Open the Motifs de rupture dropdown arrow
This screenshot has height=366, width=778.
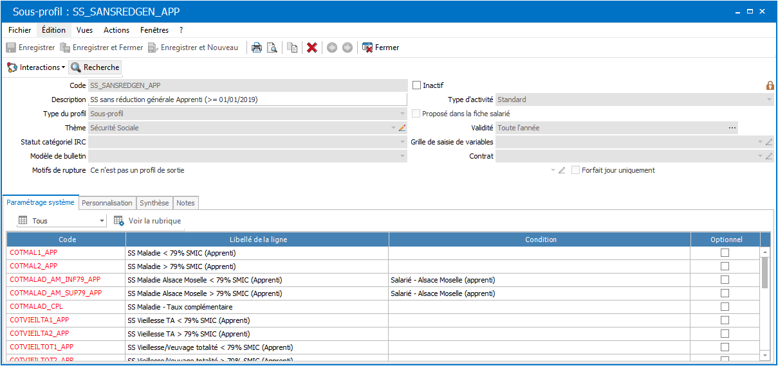553,170
